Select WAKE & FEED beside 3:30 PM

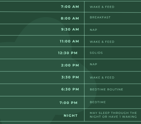[102, 78]
